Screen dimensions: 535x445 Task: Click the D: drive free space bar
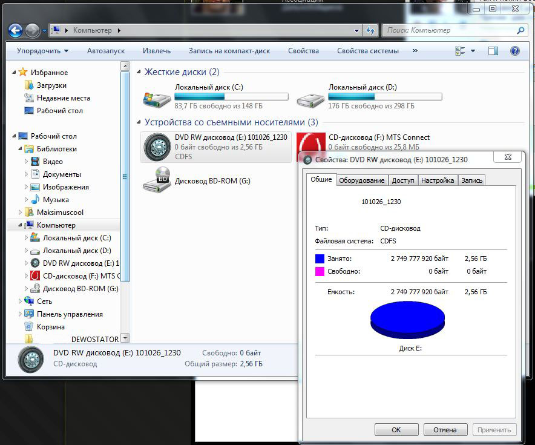[385, 97]
